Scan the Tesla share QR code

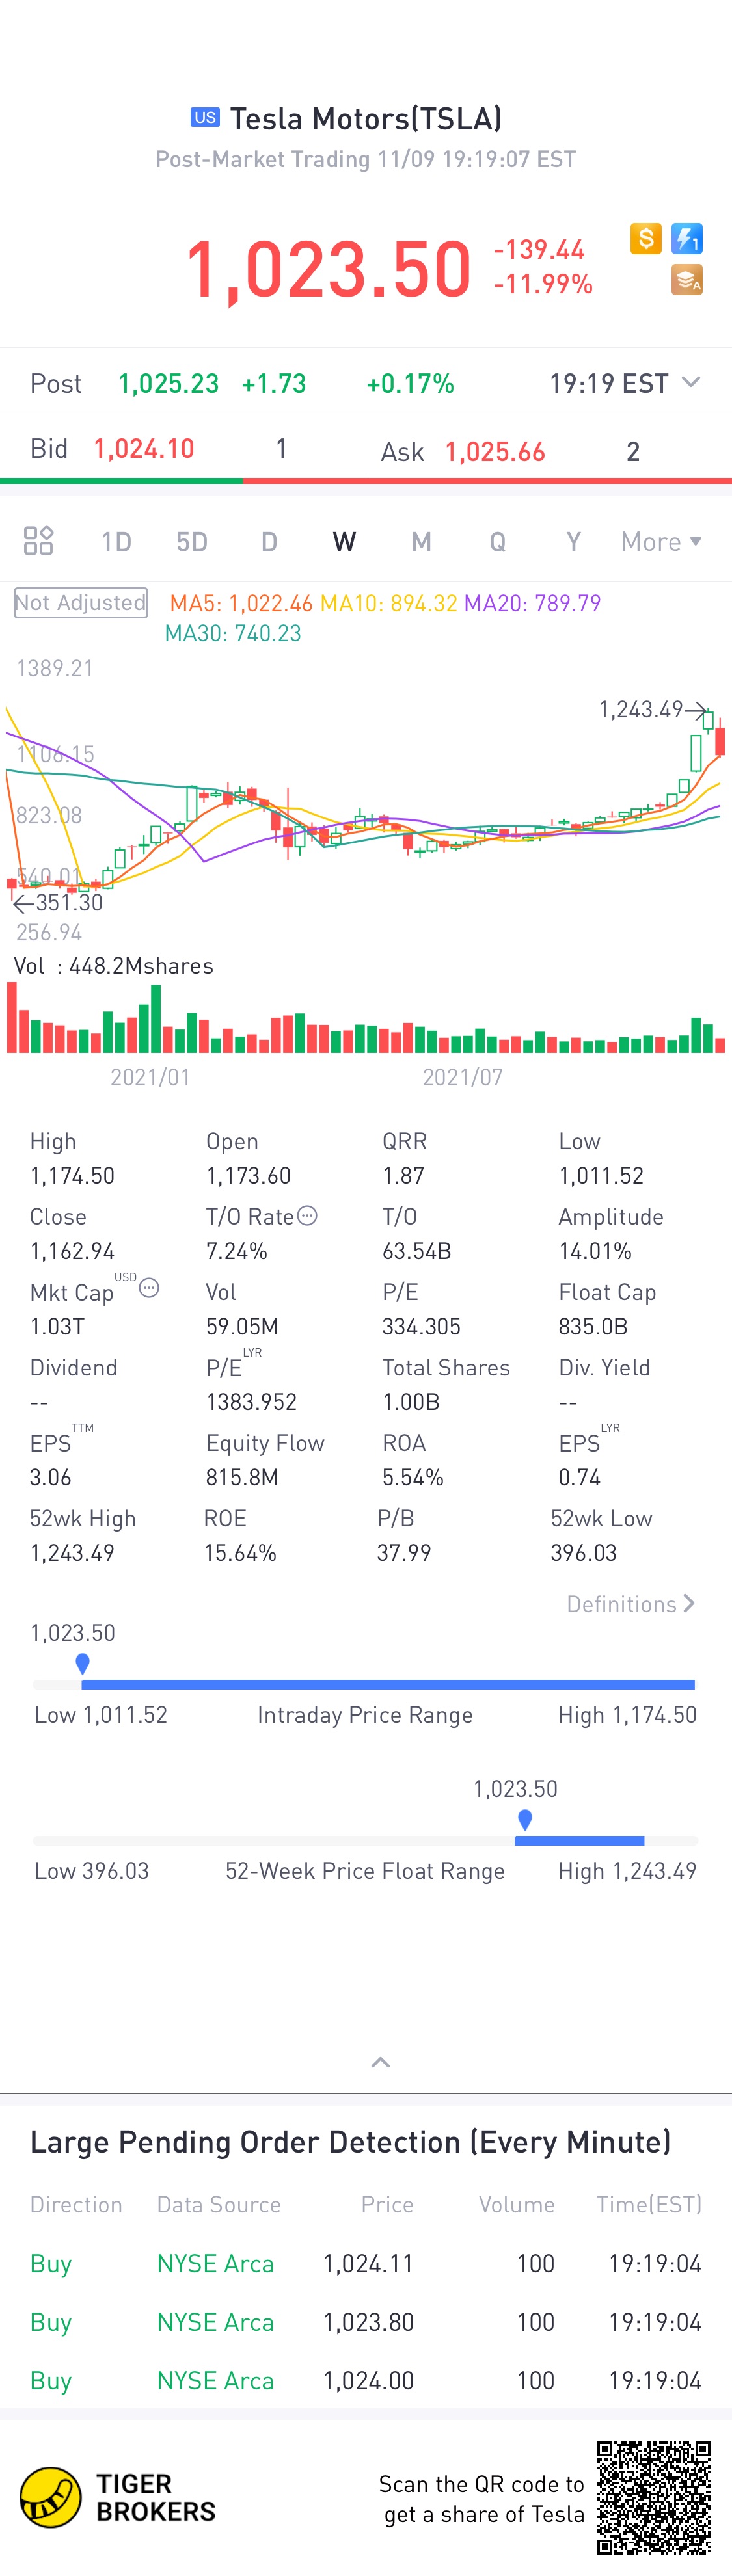pyautogui.click(x=654, y=2497)
